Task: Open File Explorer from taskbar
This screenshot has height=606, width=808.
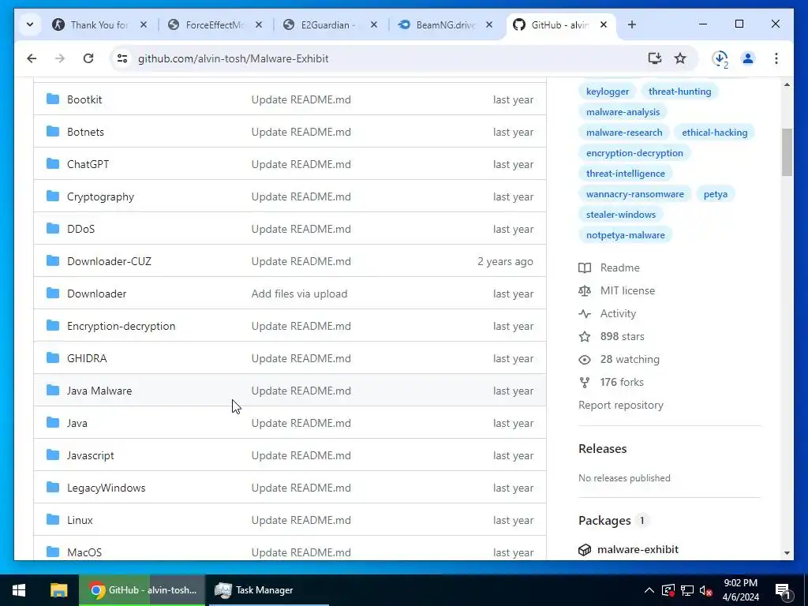Action: (58, 590)
